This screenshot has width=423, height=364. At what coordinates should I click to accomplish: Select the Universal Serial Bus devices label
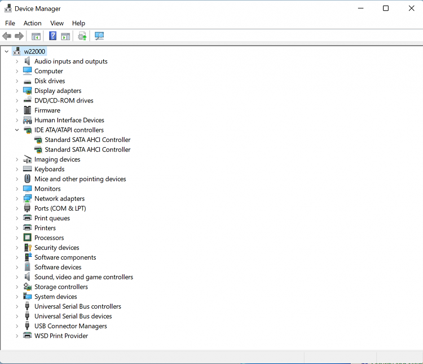tap(73, 316)
